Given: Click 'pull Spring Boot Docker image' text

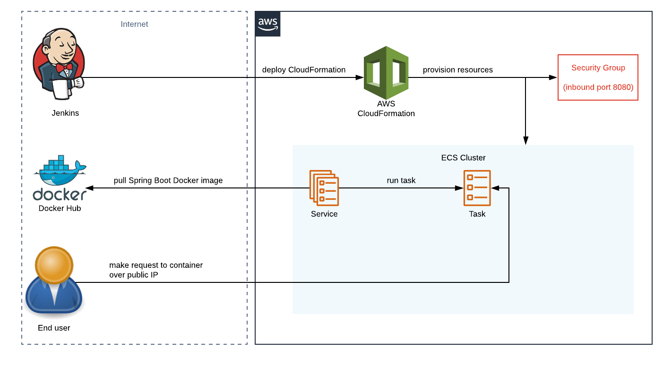Looking at the screenshot, I should coord(168,180).
